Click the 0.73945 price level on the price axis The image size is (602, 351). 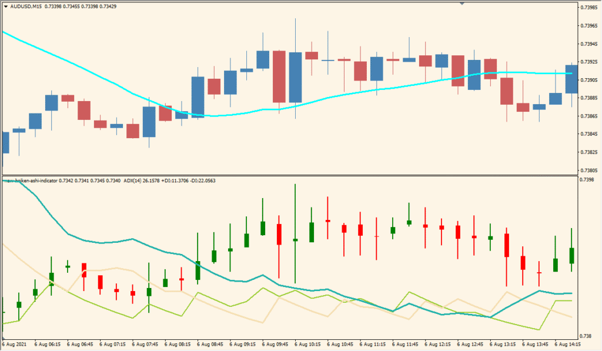589,44
